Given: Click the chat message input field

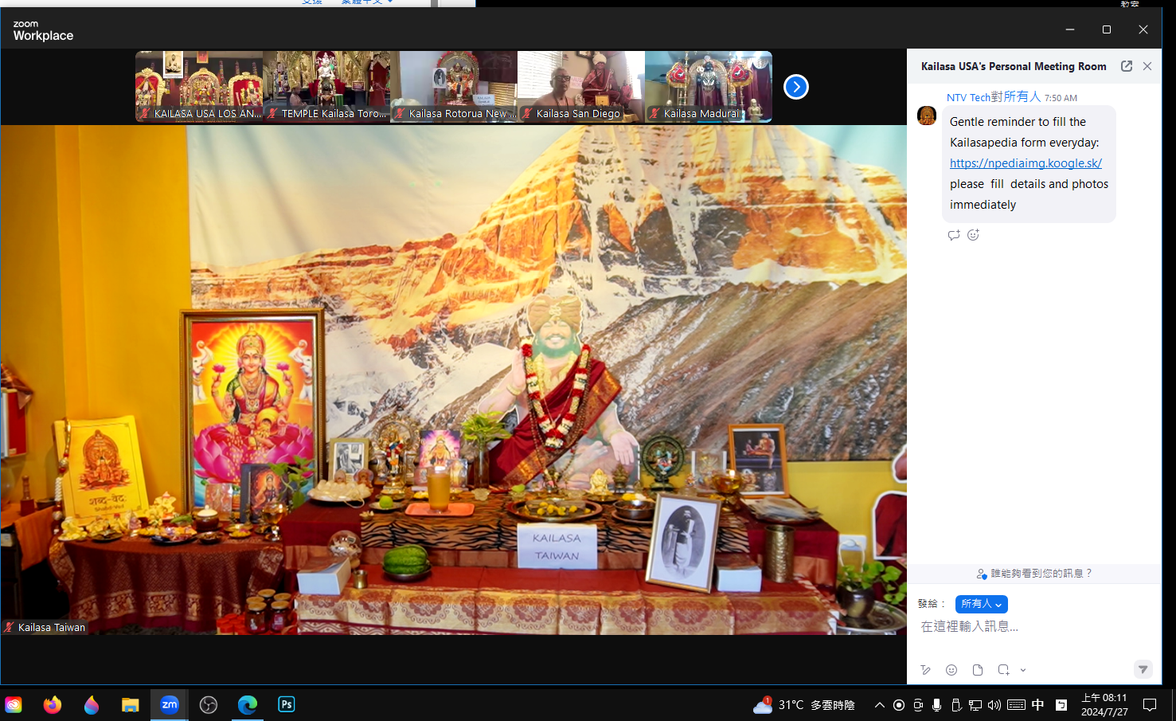Looking at the screenshot, I should point(1027,627).
